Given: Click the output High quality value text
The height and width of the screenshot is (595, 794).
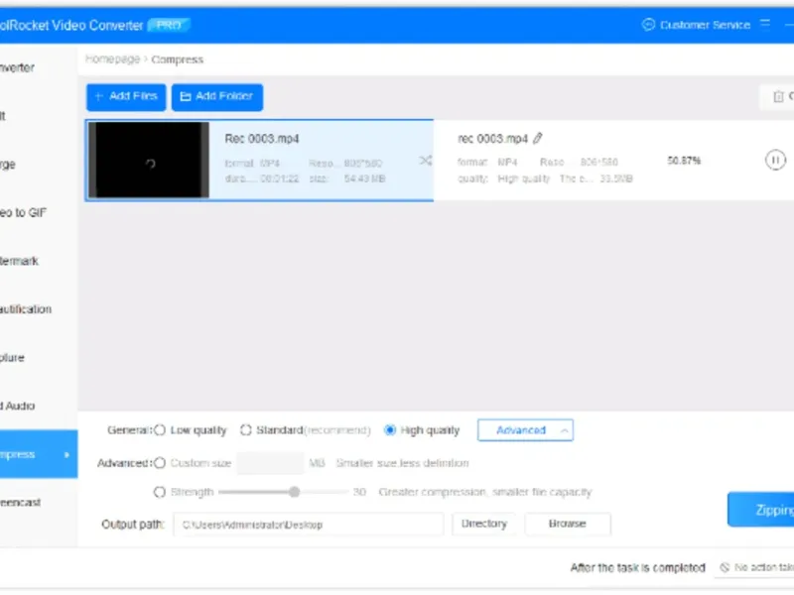Looking at the screenshot, I should click(x=524, y=178).
